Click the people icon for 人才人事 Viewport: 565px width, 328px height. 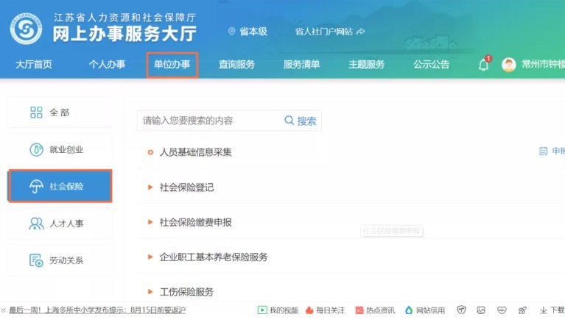(x=36, y=224)
